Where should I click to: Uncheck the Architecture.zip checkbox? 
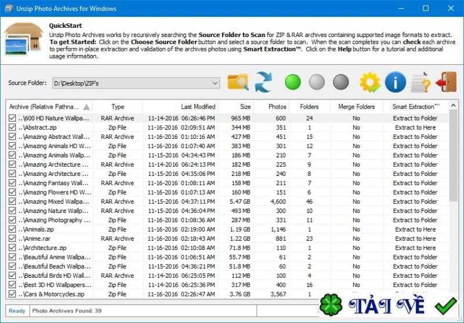12,248
